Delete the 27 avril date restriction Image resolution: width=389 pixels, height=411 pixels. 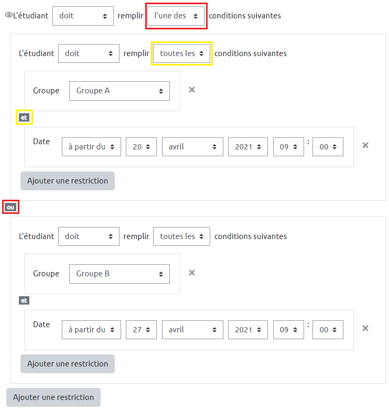(365, 328)
